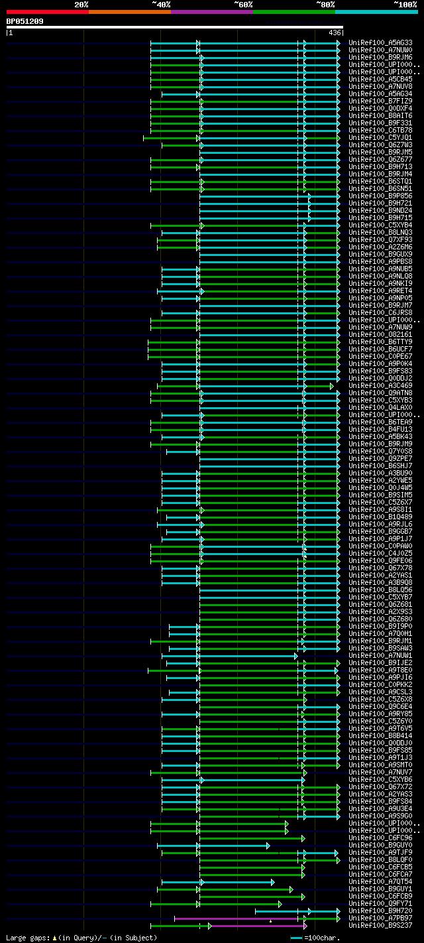Open the UniRef100_A5AG34 hit

click(x=380, y=94)
